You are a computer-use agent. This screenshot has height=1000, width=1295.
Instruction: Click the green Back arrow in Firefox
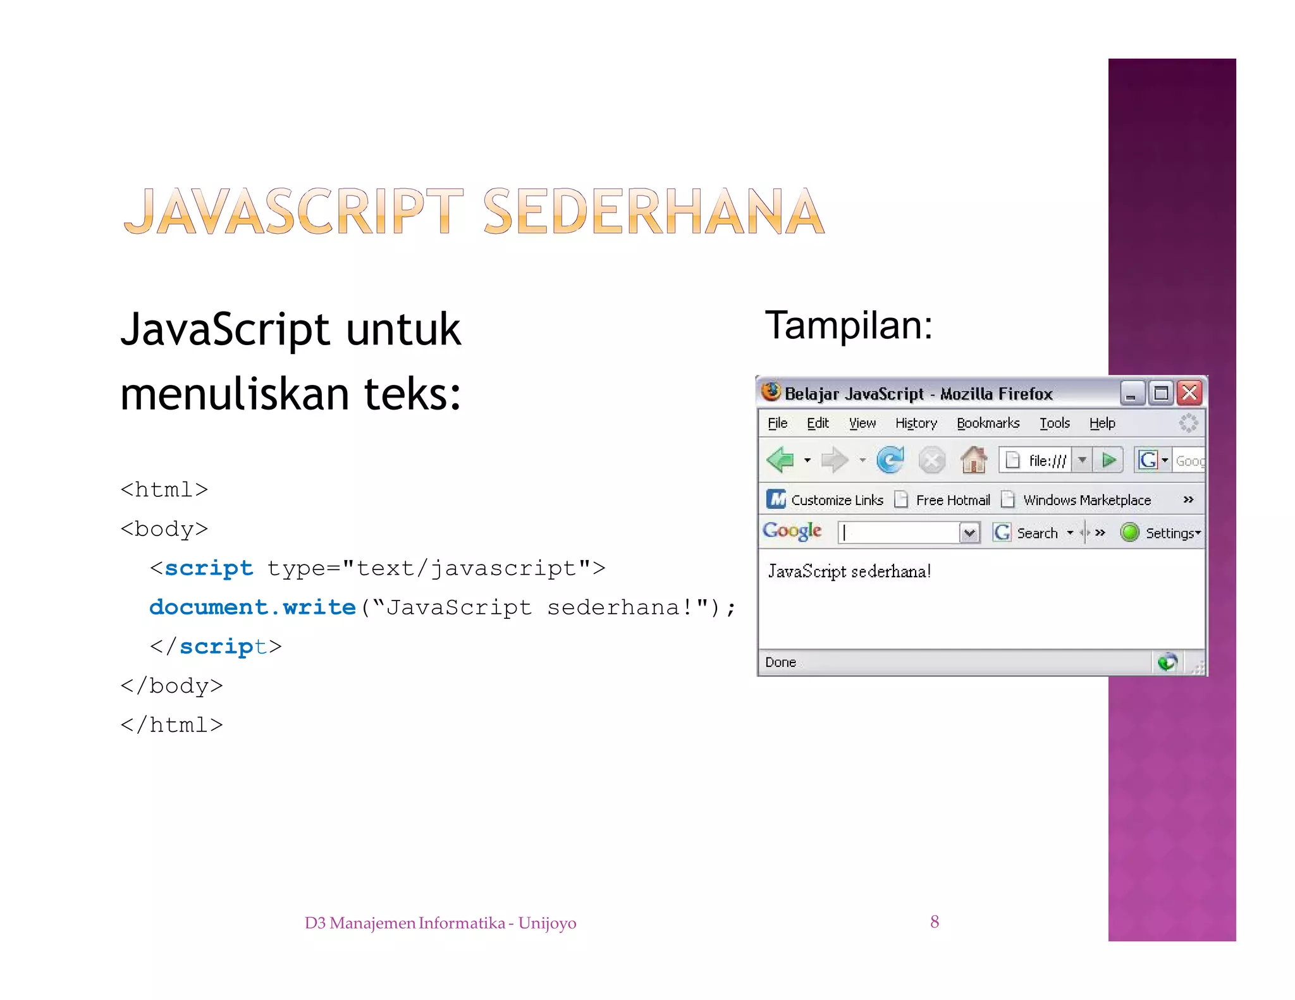tap(780, 460)
